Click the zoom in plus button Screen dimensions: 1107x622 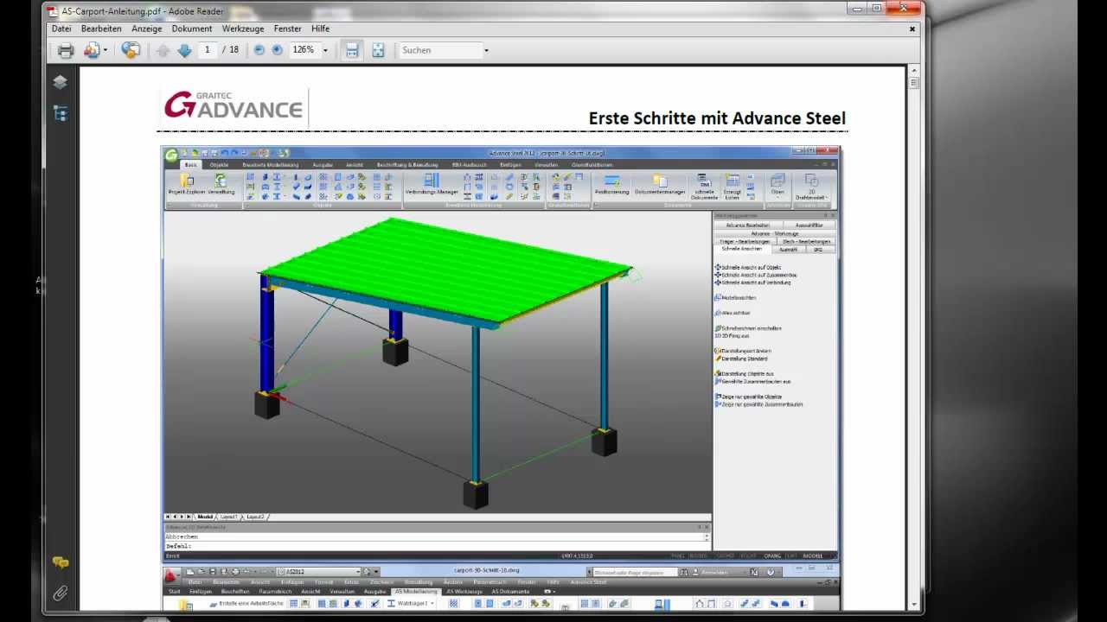pyautogui.click(x=277, y=50)
